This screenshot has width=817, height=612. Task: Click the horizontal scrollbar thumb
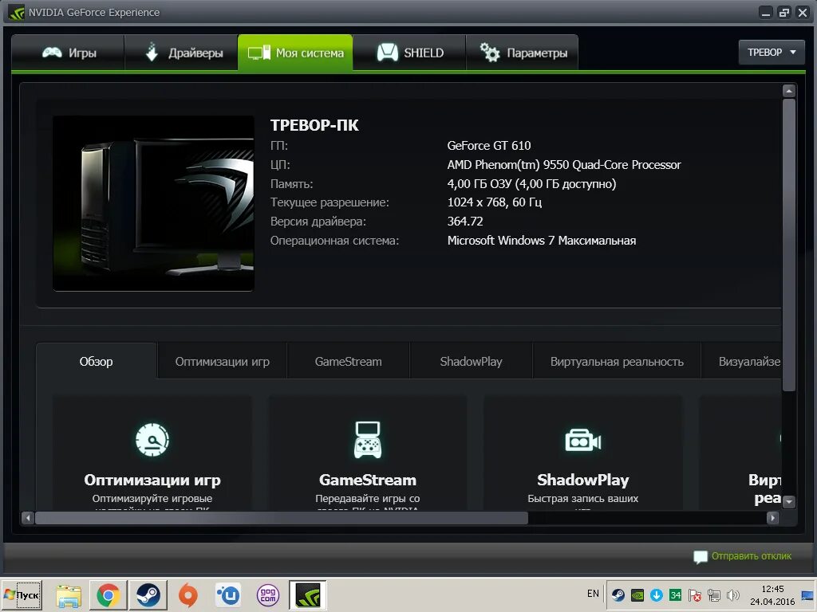282,518
